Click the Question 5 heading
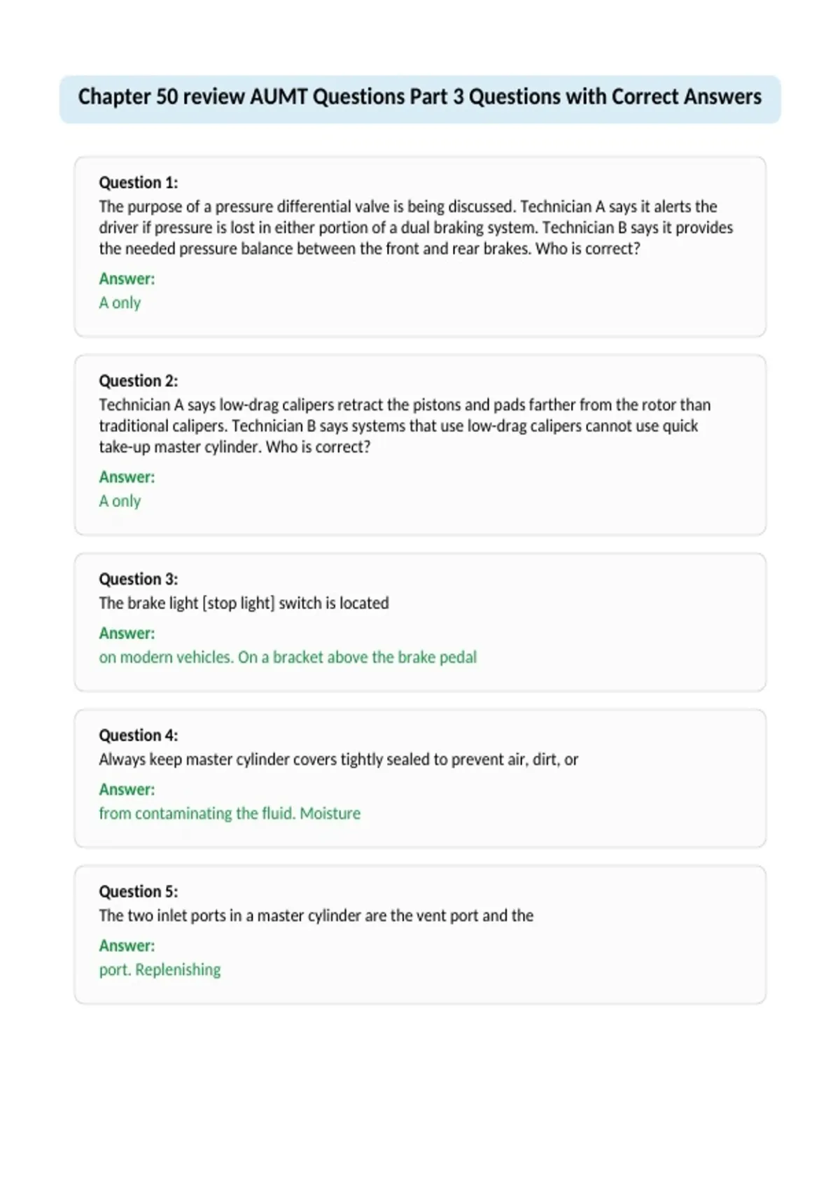The width and height of the screenshot is (840, 1190). pos(139,891)
